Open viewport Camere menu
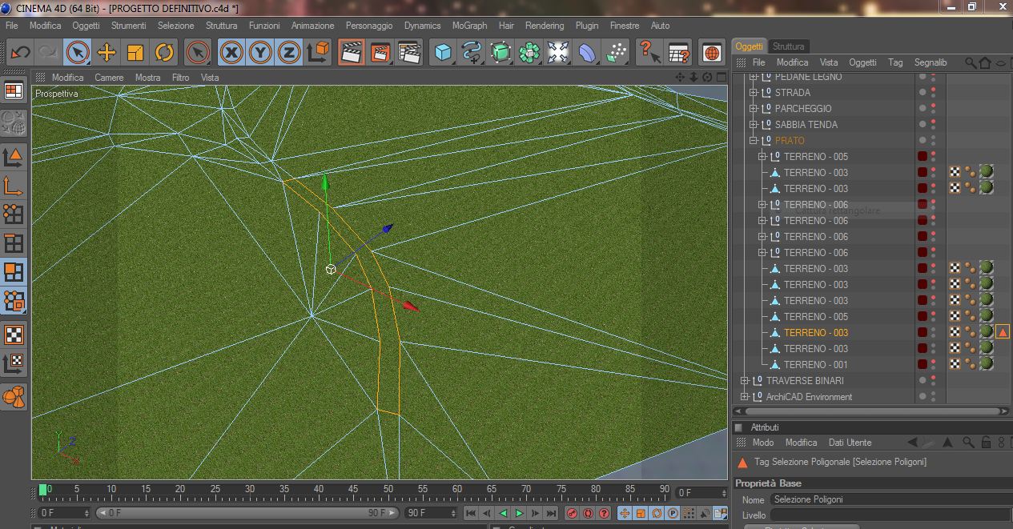This screenshot has width=1013, height=529. [x=109, y=78]
